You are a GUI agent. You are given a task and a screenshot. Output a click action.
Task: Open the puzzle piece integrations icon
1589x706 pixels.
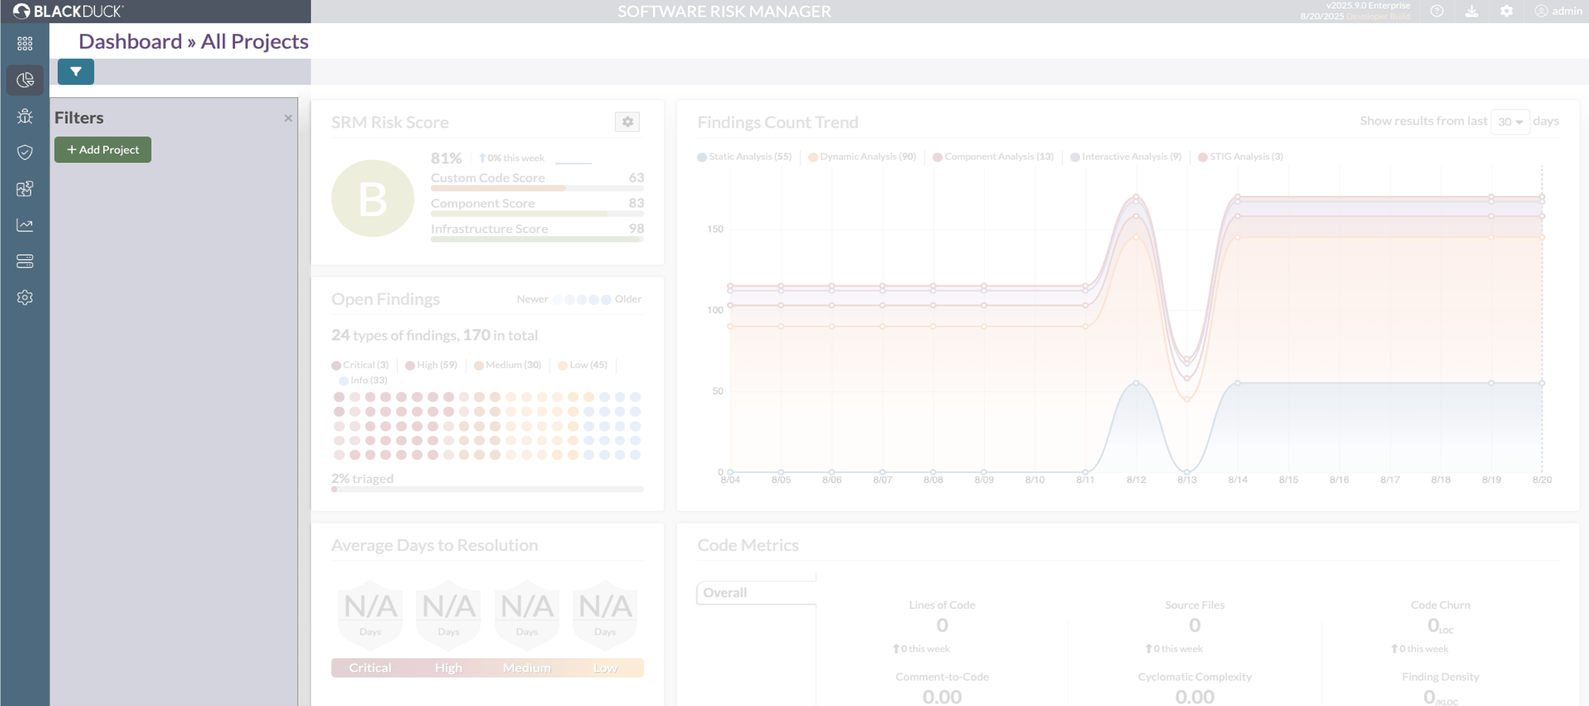pos(24,188)
